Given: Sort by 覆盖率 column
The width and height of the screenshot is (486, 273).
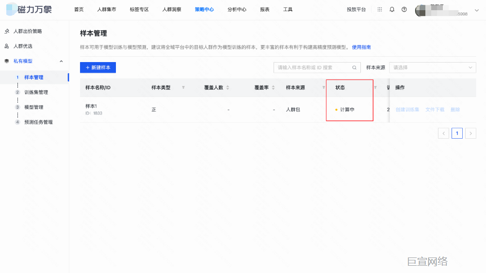Looking at the screenshot, I should (274, 87).
